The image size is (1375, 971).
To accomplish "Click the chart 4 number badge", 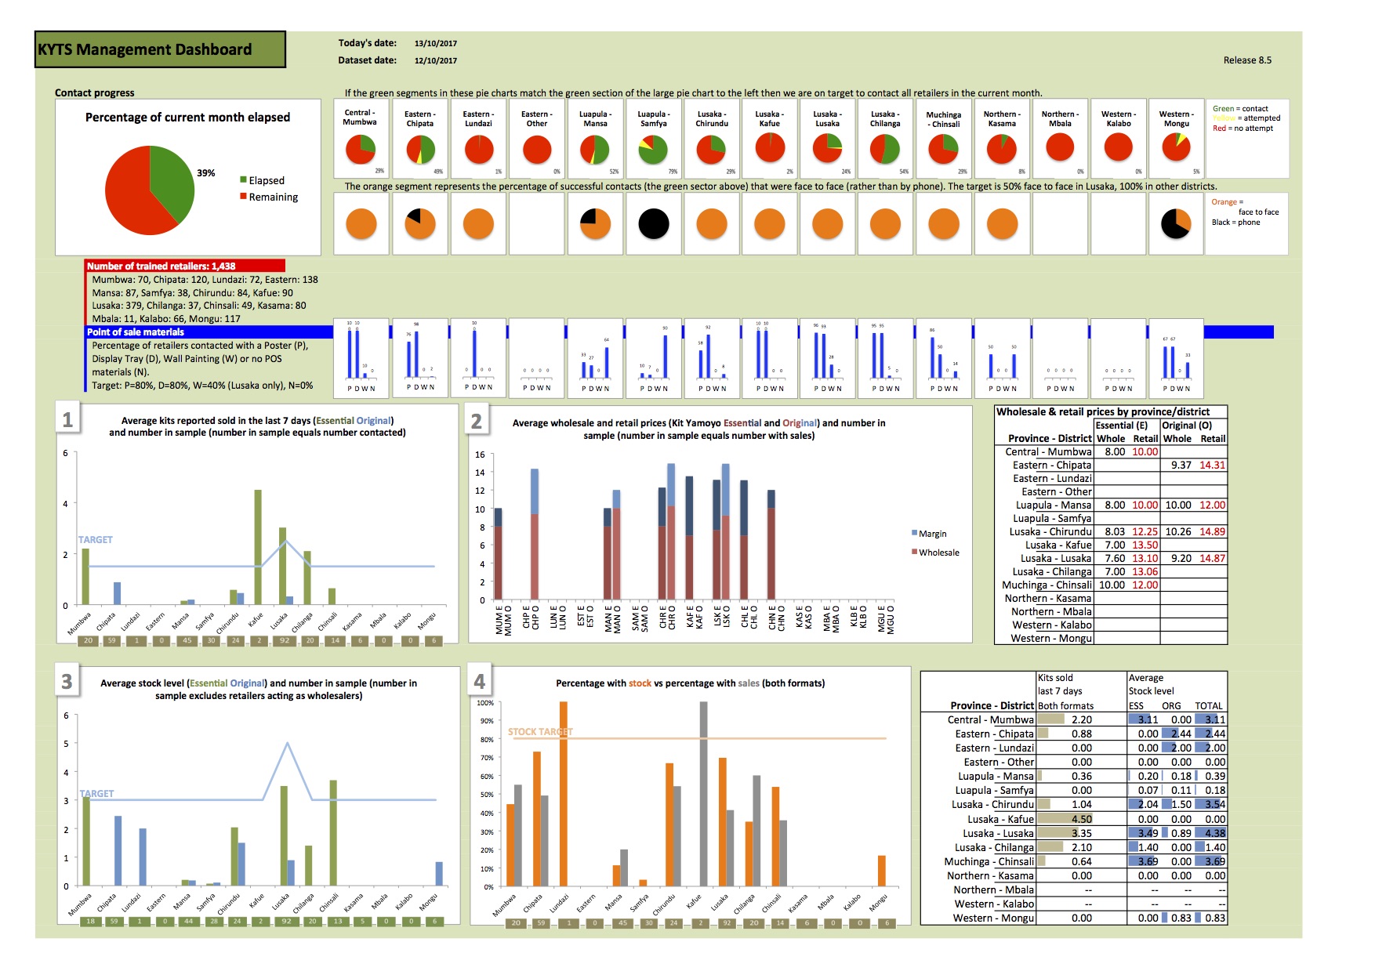I will coord(480,682).
